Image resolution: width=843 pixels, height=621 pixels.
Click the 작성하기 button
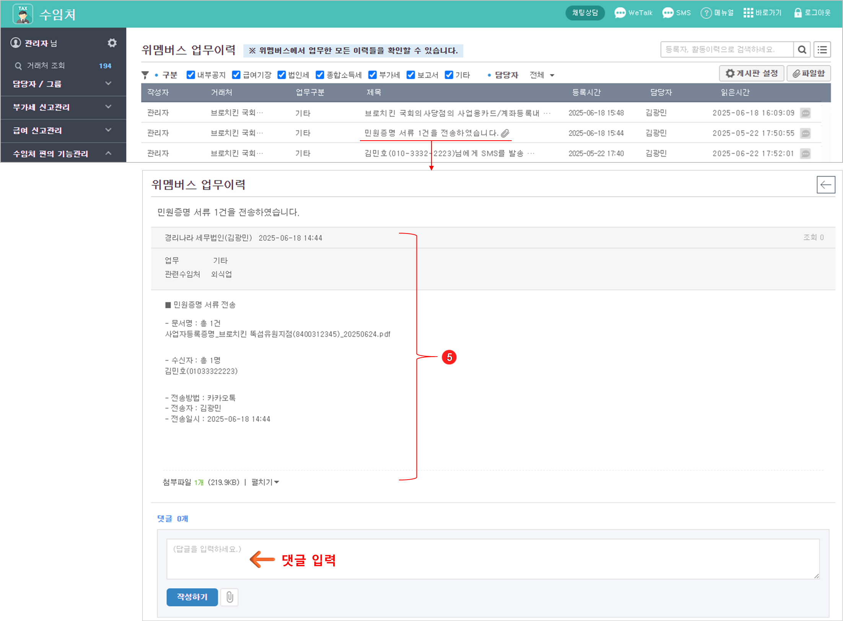click(x=192, y=597)
